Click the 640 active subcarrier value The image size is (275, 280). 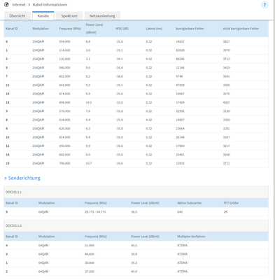180,212
